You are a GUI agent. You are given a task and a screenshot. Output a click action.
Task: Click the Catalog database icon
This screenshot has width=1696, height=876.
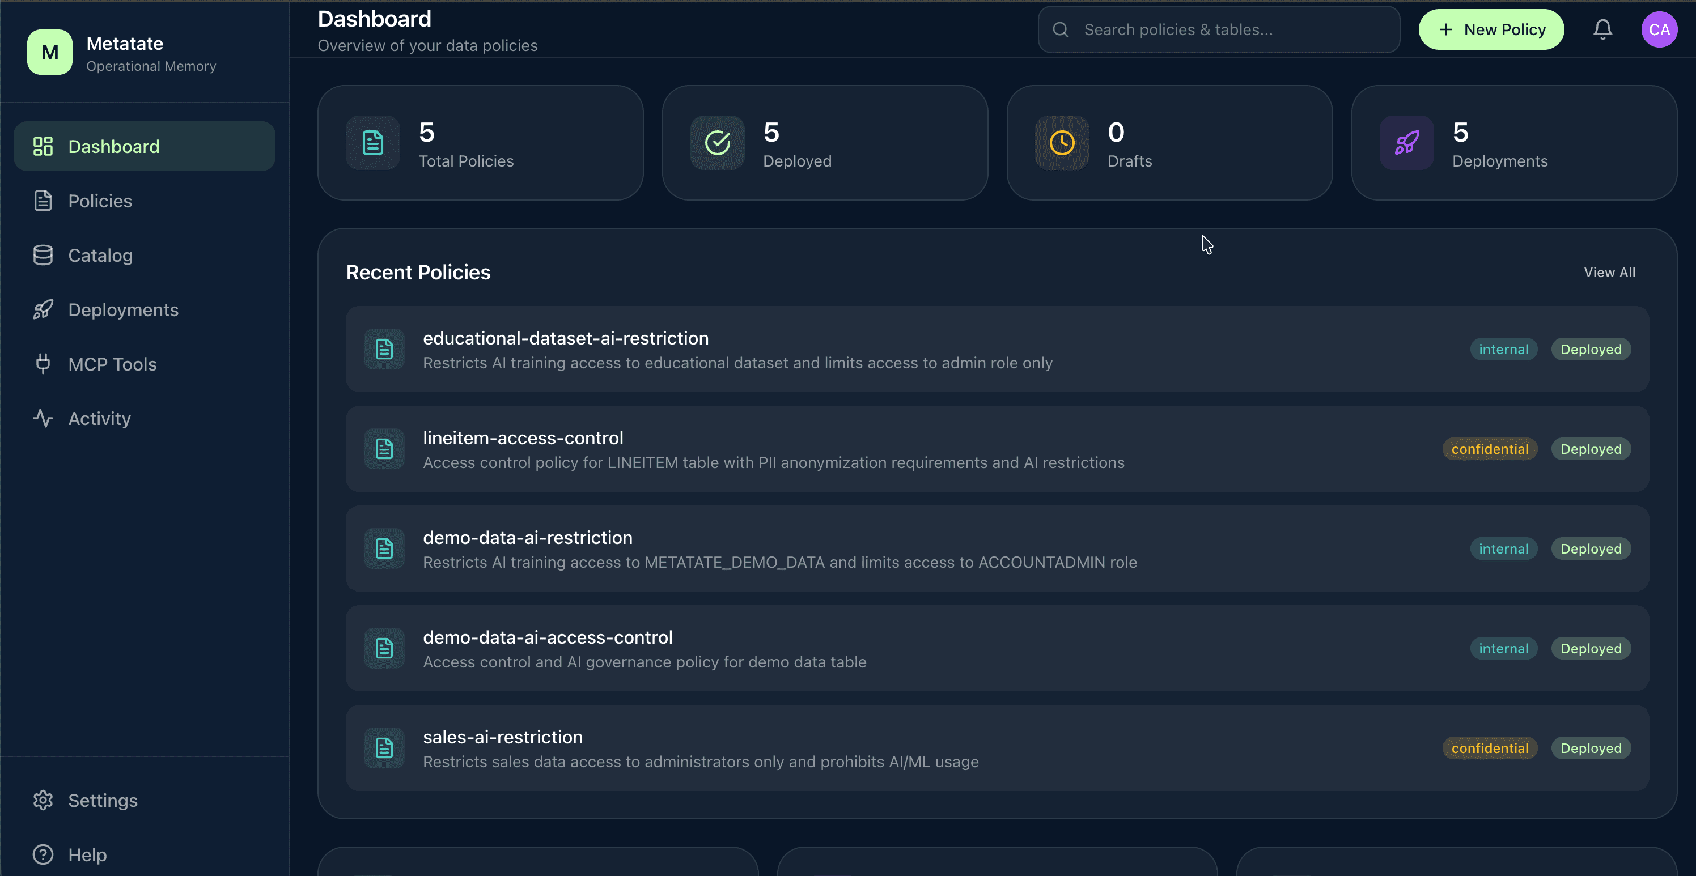click(43, 255)
